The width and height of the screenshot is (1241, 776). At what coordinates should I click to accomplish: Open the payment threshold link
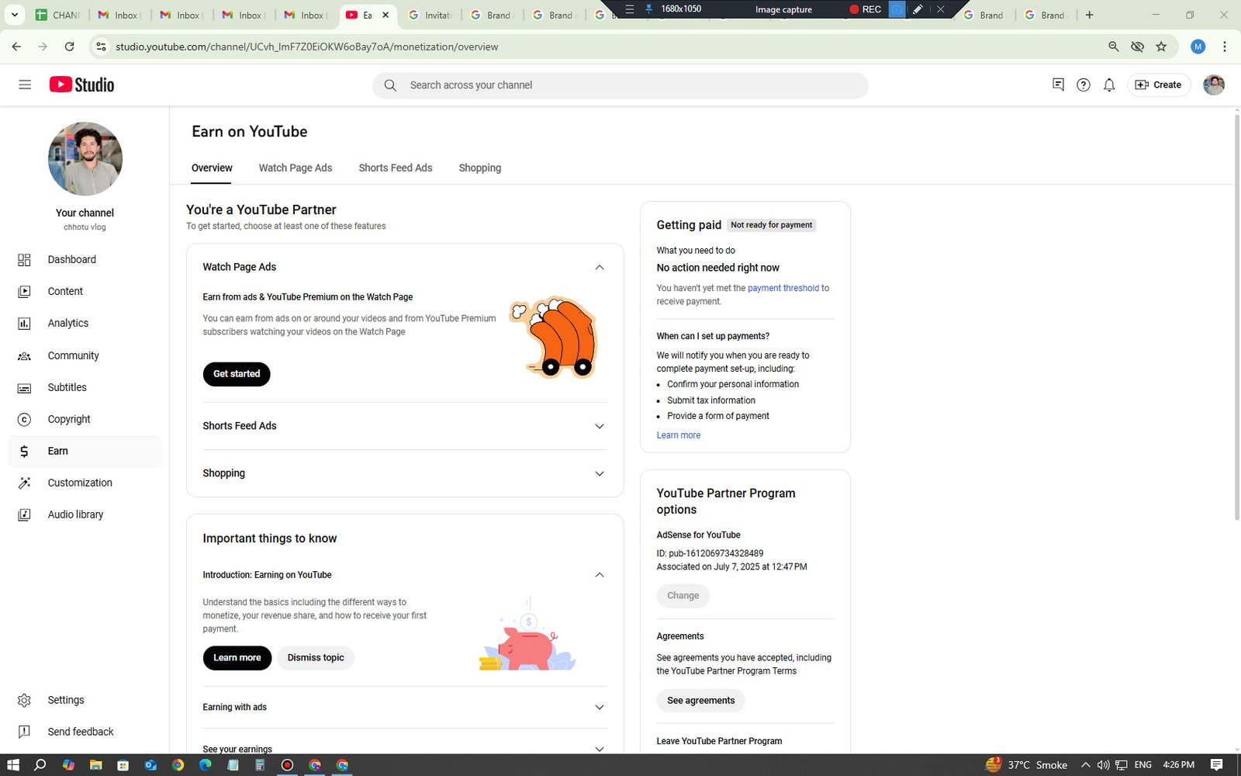(783, 288)
